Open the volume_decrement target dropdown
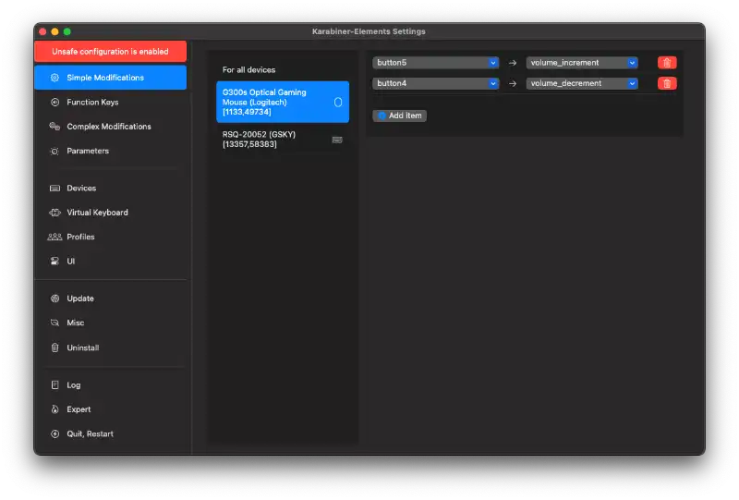 pos(582,83)
